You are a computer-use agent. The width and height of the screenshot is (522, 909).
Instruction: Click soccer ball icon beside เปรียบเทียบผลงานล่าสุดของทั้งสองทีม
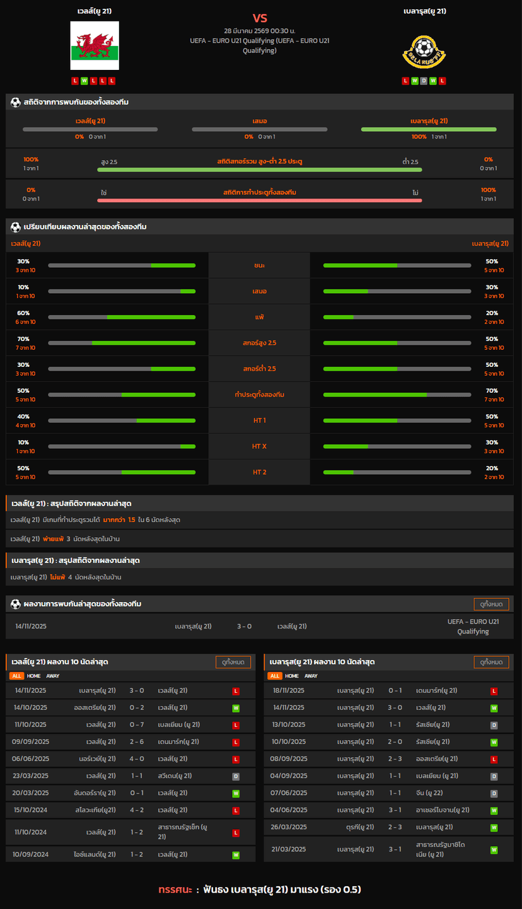click(16, 226)
